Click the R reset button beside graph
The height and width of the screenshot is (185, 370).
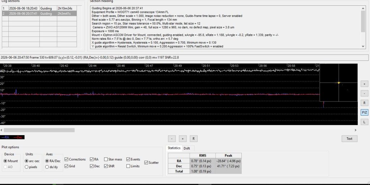point(364,103)
